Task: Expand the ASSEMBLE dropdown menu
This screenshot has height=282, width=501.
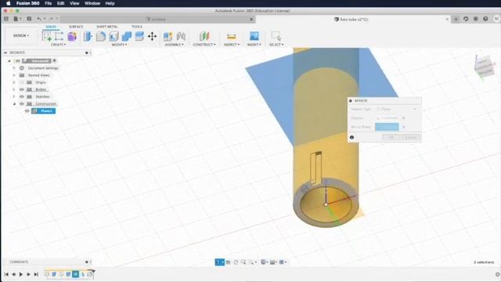Action: (x=174, y=45)
